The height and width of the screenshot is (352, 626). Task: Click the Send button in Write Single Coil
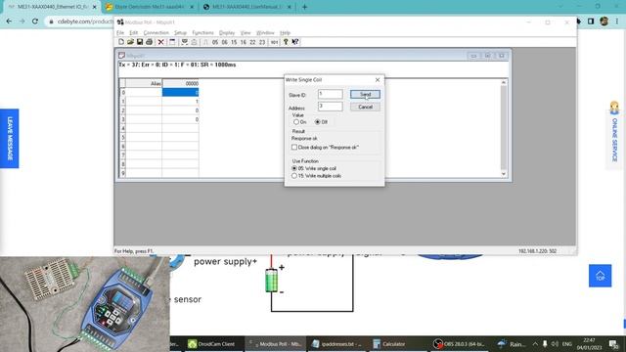(365, 95)
